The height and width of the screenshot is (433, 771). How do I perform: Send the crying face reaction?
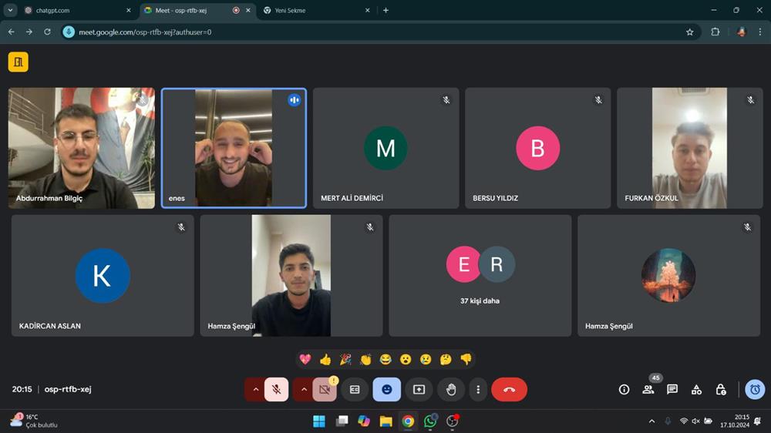coord(426,359)
